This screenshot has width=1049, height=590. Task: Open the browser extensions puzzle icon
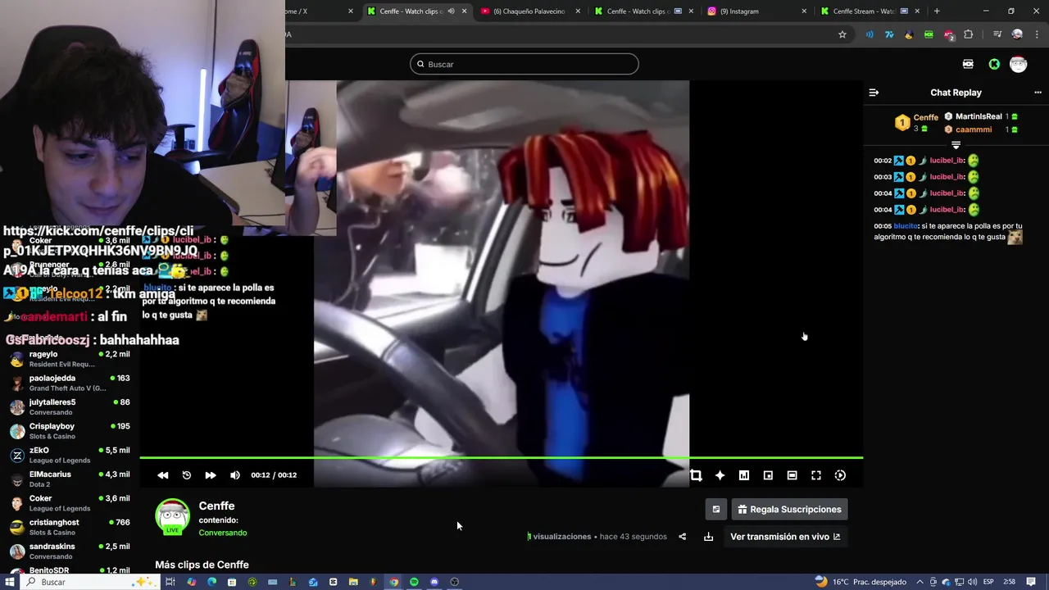(x=968, y=34)
